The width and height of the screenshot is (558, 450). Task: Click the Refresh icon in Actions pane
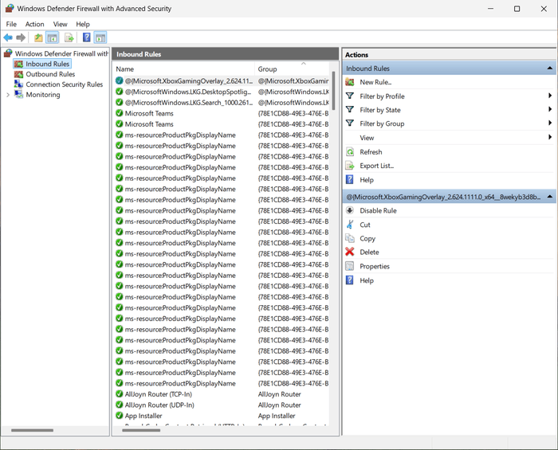(350, 152)
